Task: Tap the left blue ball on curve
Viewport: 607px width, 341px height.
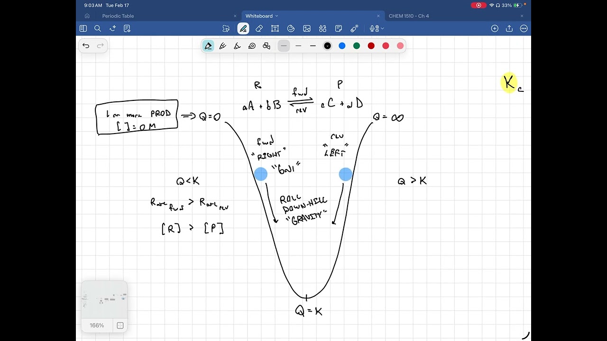Action: 260,174
